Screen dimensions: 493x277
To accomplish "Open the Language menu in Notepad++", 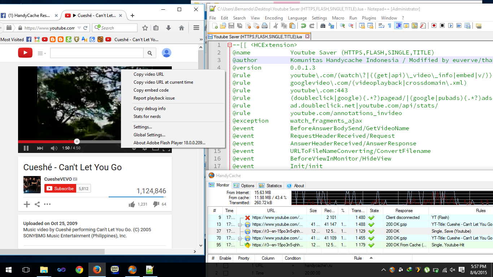I will pyautogui.click(x=297, y=18).
